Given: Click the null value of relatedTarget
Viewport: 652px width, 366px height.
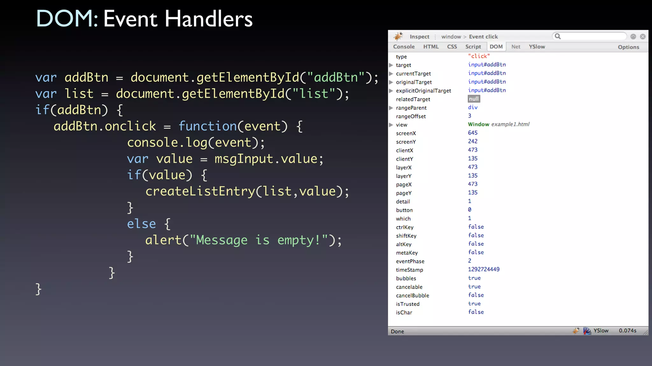Looking at the screenshot, I should pyautogui.click(x=474, y=99).
